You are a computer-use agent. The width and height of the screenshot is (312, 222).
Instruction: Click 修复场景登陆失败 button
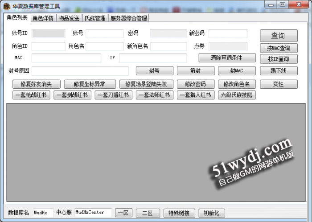click(146, 84)
